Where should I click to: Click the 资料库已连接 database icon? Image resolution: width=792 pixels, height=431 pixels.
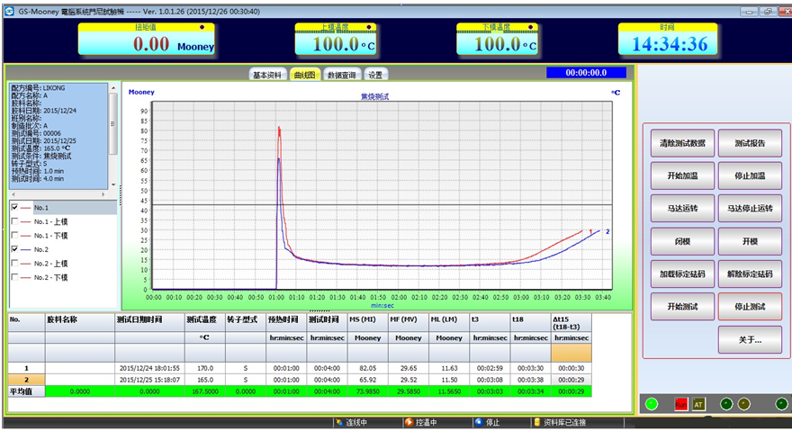(537, 421)
